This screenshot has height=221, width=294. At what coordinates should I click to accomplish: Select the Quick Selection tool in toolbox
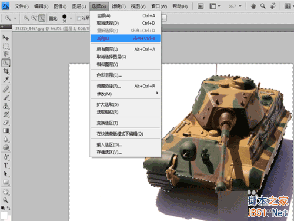pyautogui.click(x=5, y=63)
